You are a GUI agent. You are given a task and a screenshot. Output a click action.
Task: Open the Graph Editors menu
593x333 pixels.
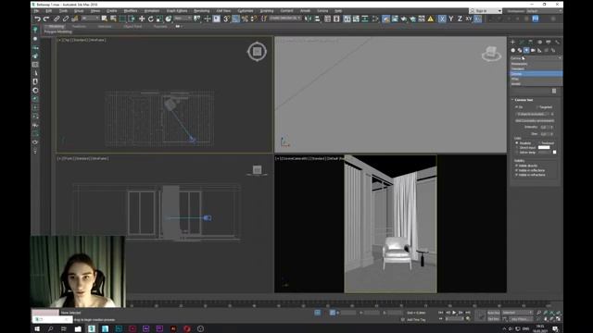pos(177,11)
